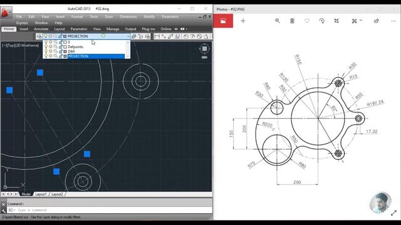Open the File menu

[x=19, y=17]
